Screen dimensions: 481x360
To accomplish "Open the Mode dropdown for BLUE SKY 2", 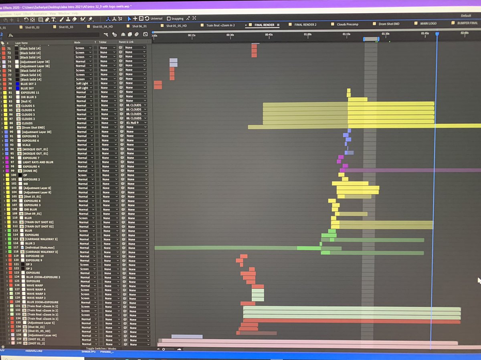I will coord(83,84).
